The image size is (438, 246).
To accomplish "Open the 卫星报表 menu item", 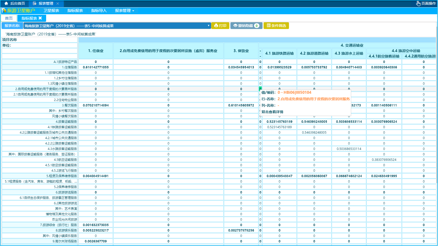I will tap(51, 11).
